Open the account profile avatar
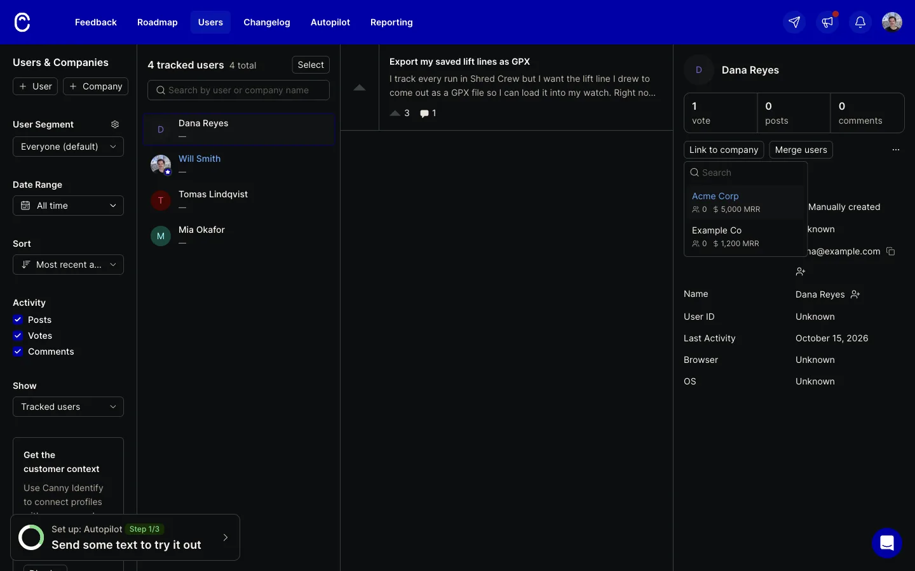This screenshot has height=571, width=915. 892,22
